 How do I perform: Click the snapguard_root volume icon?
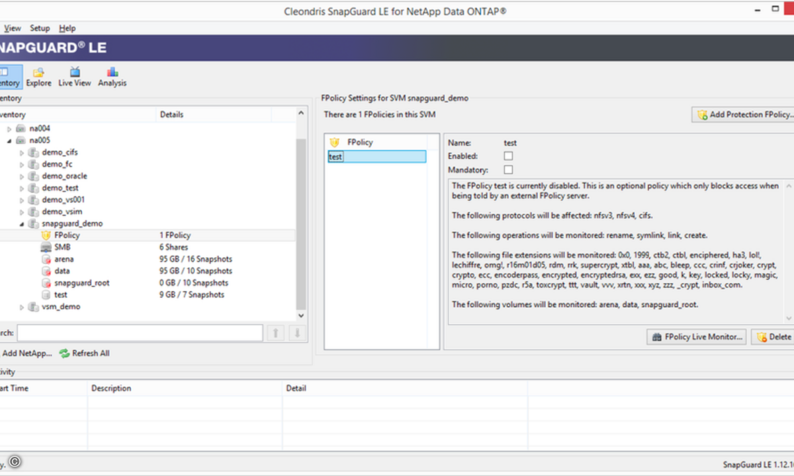(x=46, y=283)
